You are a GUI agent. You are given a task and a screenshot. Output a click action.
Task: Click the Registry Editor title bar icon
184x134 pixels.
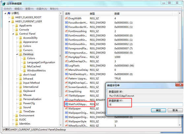4,4
